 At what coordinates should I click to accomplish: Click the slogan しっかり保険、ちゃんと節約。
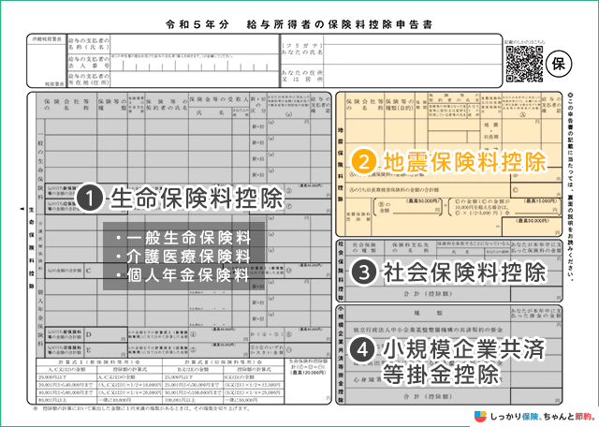[543, 417]
